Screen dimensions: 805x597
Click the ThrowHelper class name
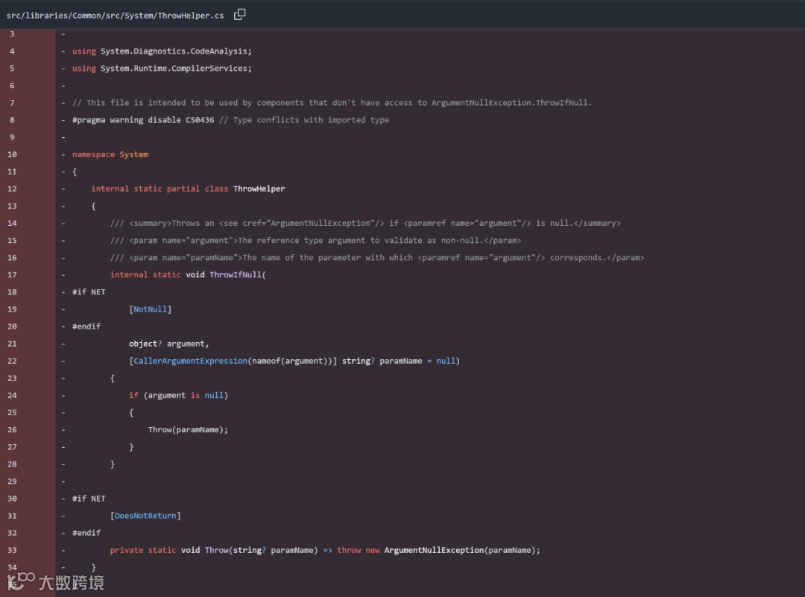259,189
